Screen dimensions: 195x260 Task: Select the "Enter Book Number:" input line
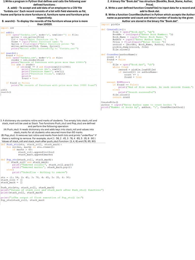[143, 35]
